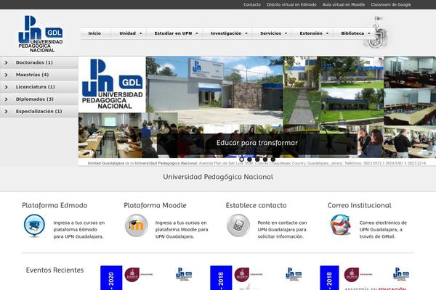
Task: Open the Inicio menu item
Action: (94, 33)
